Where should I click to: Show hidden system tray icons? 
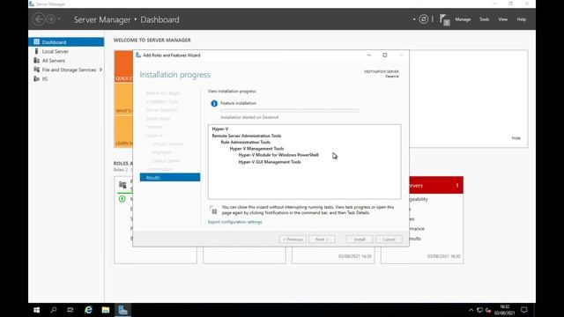(x=471, y=310)
